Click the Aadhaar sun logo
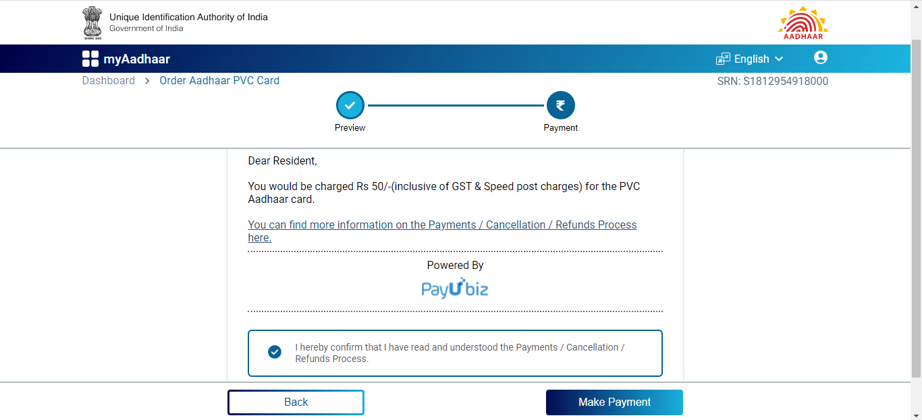 [803, 23]
